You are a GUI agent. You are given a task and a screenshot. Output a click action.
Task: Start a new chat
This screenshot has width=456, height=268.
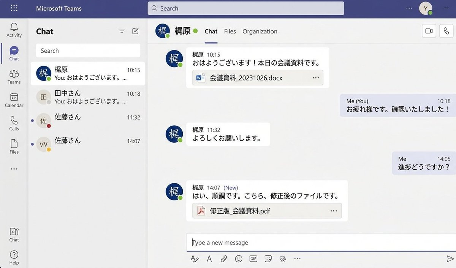135,31
